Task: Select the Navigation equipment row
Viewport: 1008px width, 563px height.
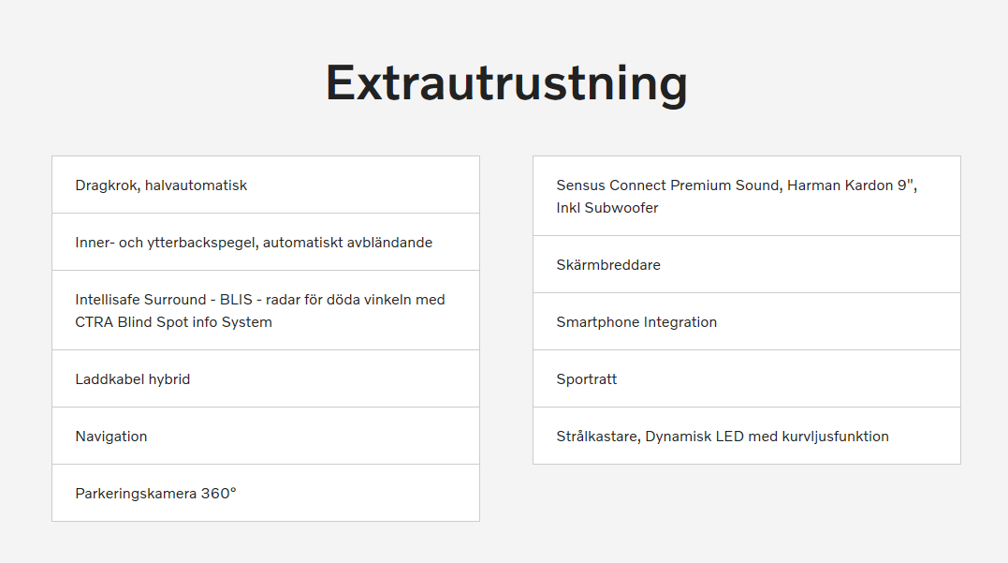Action: pos(266,437)
